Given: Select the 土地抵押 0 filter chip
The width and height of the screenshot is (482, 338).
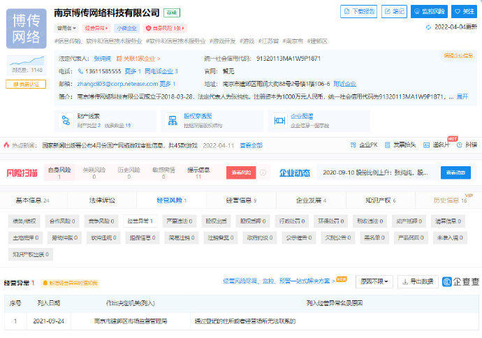Looking at the screenshot, I should (26, 237).
